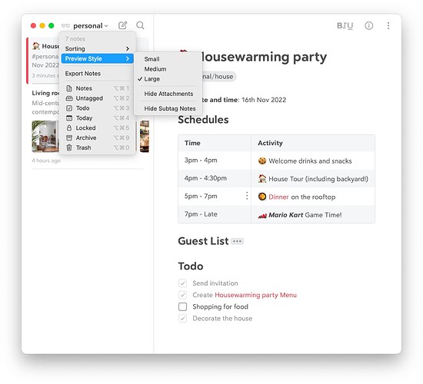Select the Trash icon in the menu
Image resolution: width=423 pixels, height=384 pixels.
pos(69,147)
